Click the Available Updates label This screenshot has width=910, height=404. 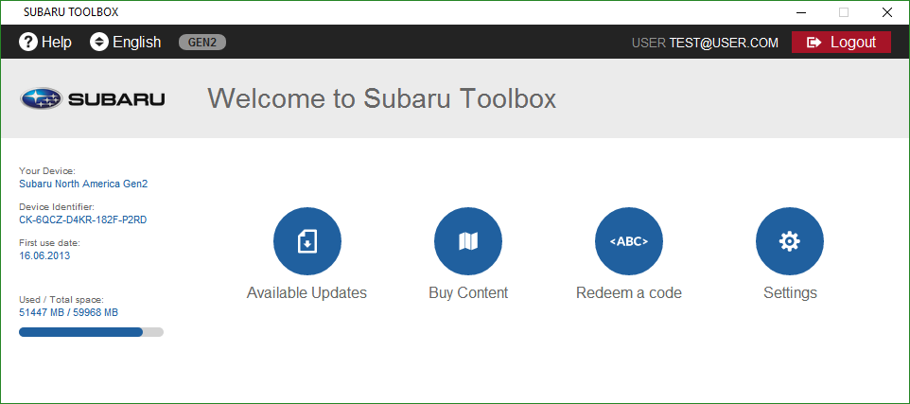click(x=306, y=292)
